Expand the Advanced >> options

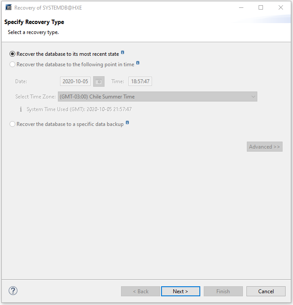click(265, 147)
